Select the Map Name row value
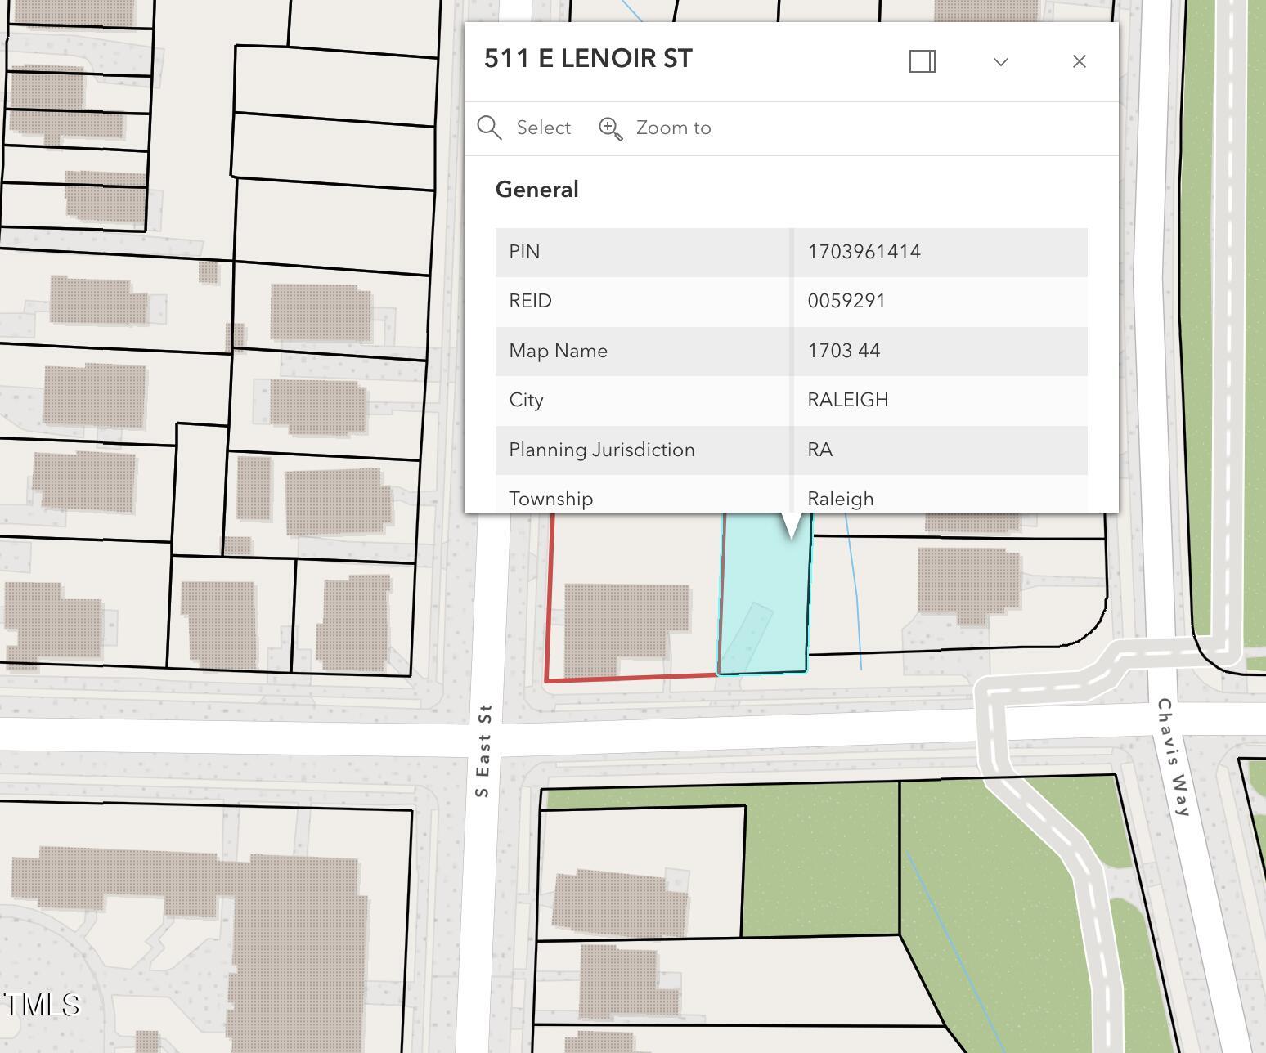This screenshot has width=1266, height=1053. point(843,351)
